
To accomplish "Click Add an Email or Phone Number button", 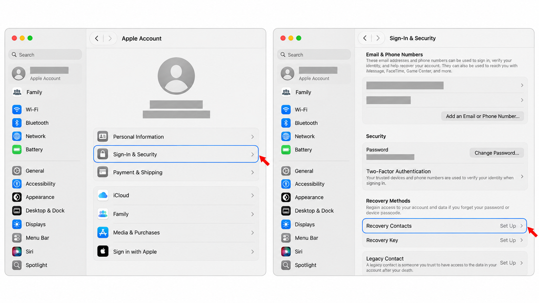I will (x=483, y=116).
